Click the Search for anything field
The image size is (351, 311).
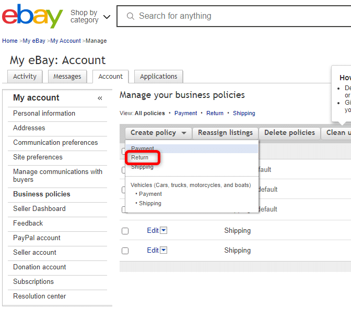pyautogui.click(x=233, y=16)
